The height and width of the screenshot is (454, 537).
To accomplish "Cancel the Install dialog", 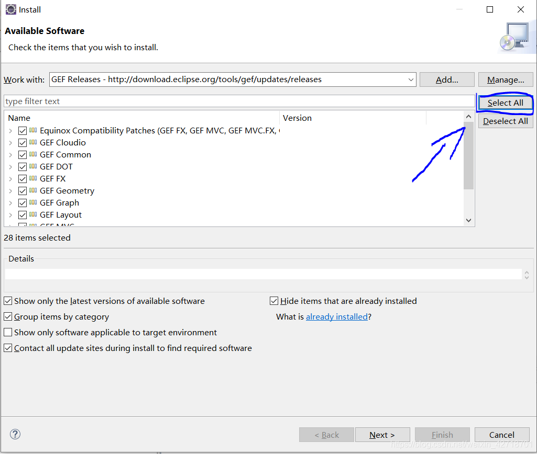I will pos(502,435).
